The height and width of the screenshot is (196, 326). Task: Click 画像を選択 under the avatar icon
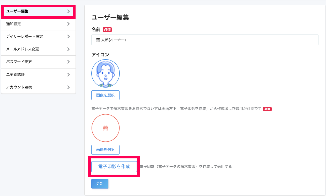click(105, 95)
